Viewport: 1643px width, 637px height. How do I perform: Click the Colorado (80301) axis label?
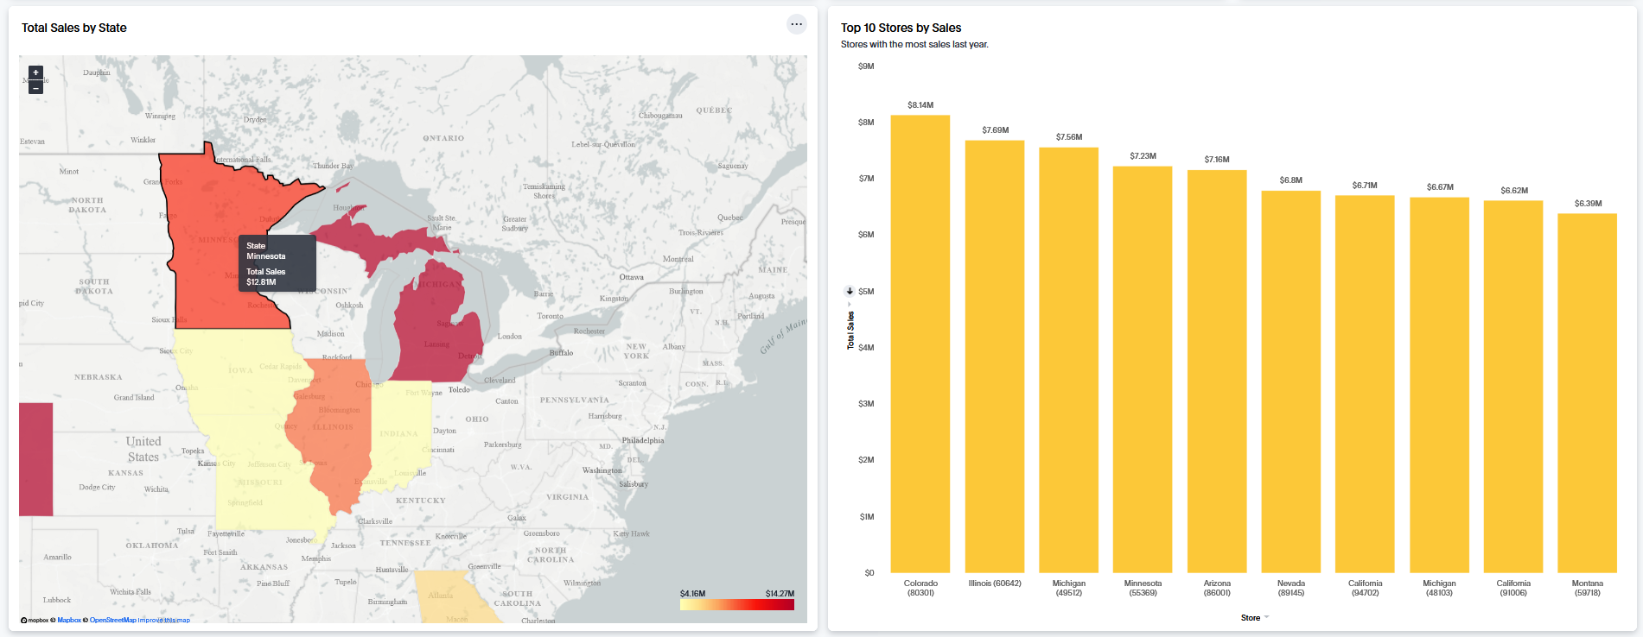pos(920,588)
